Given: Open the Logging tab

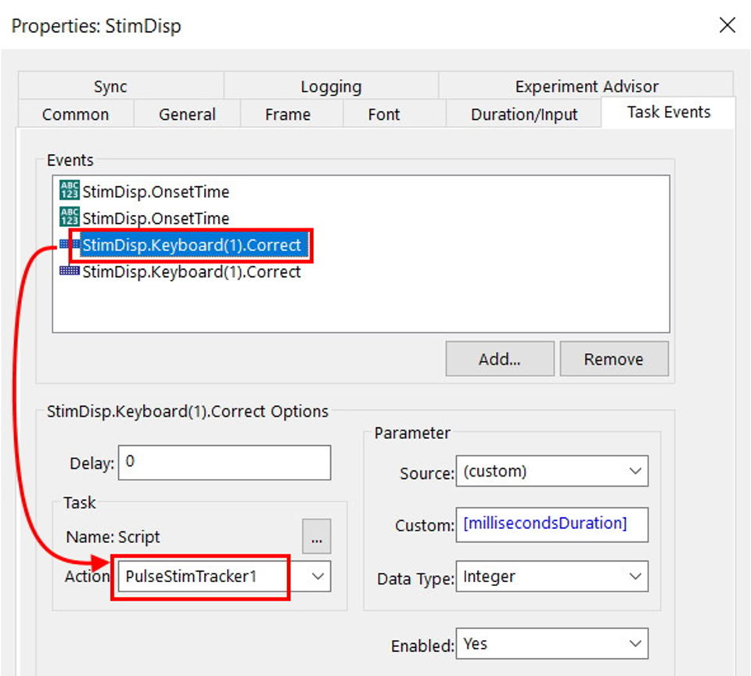Looking at the screenshot, I should pos(331,87).
